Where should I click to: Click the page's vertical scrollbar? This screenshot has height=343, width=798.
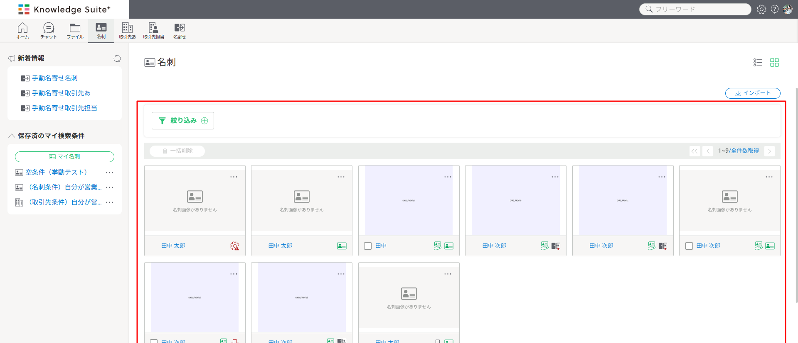(796, 195)
